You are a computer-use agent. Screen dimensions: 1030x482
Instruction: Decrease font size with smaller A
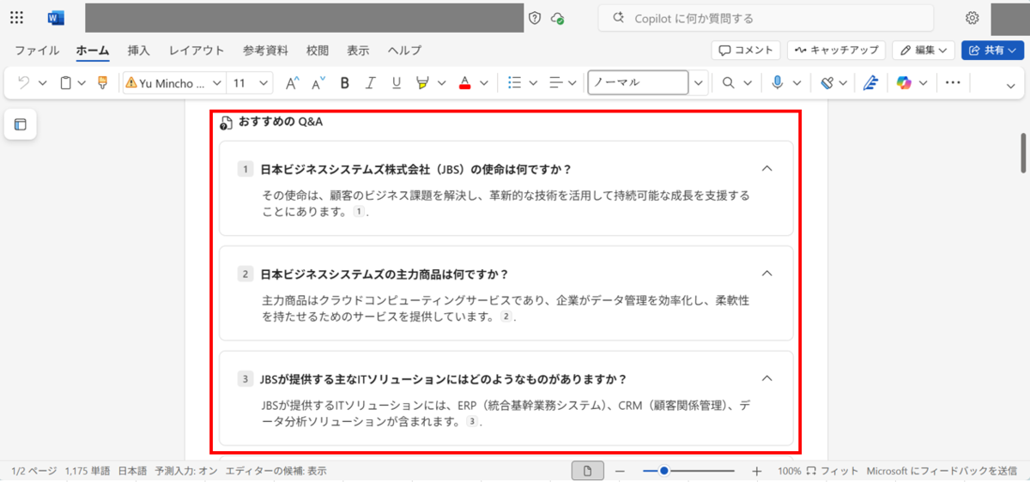click(x=318, y=83)
